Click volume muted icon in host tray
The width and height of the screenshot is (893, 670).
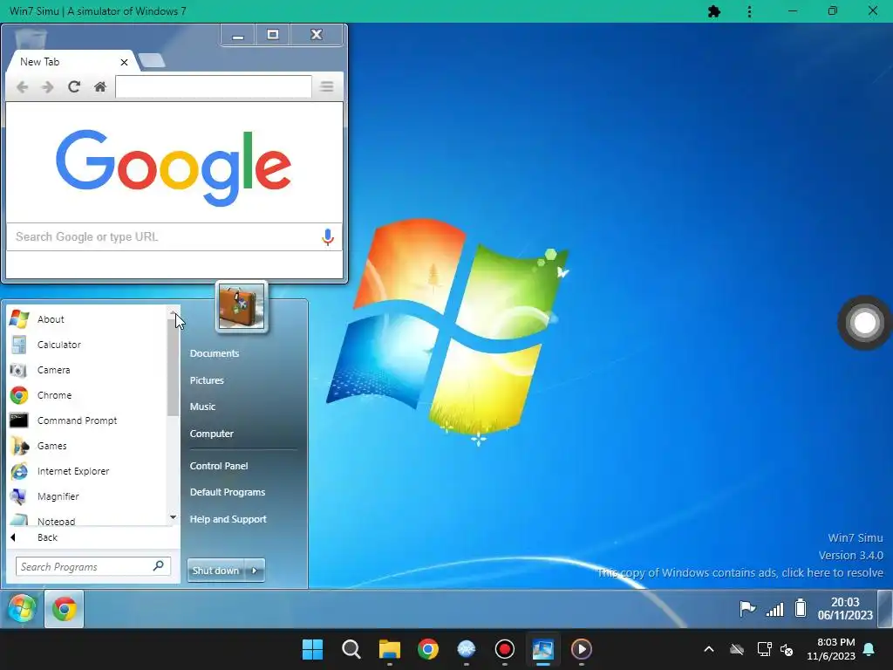(787, 649)
